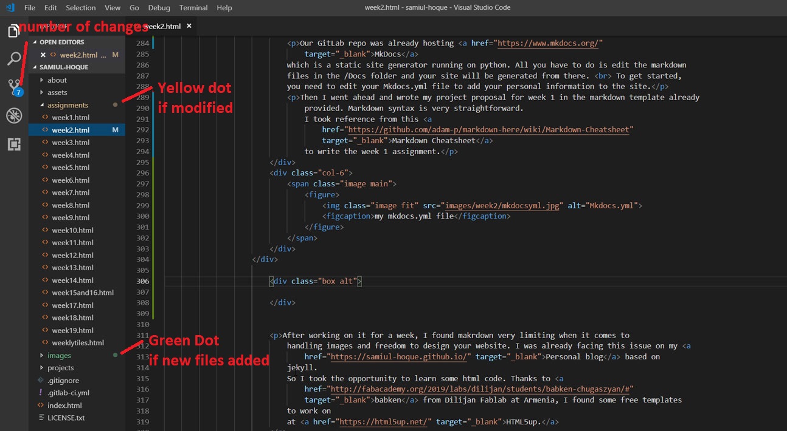Open index.html in the explorer
The width and height of the screenshot is (787, 431).
77,405
